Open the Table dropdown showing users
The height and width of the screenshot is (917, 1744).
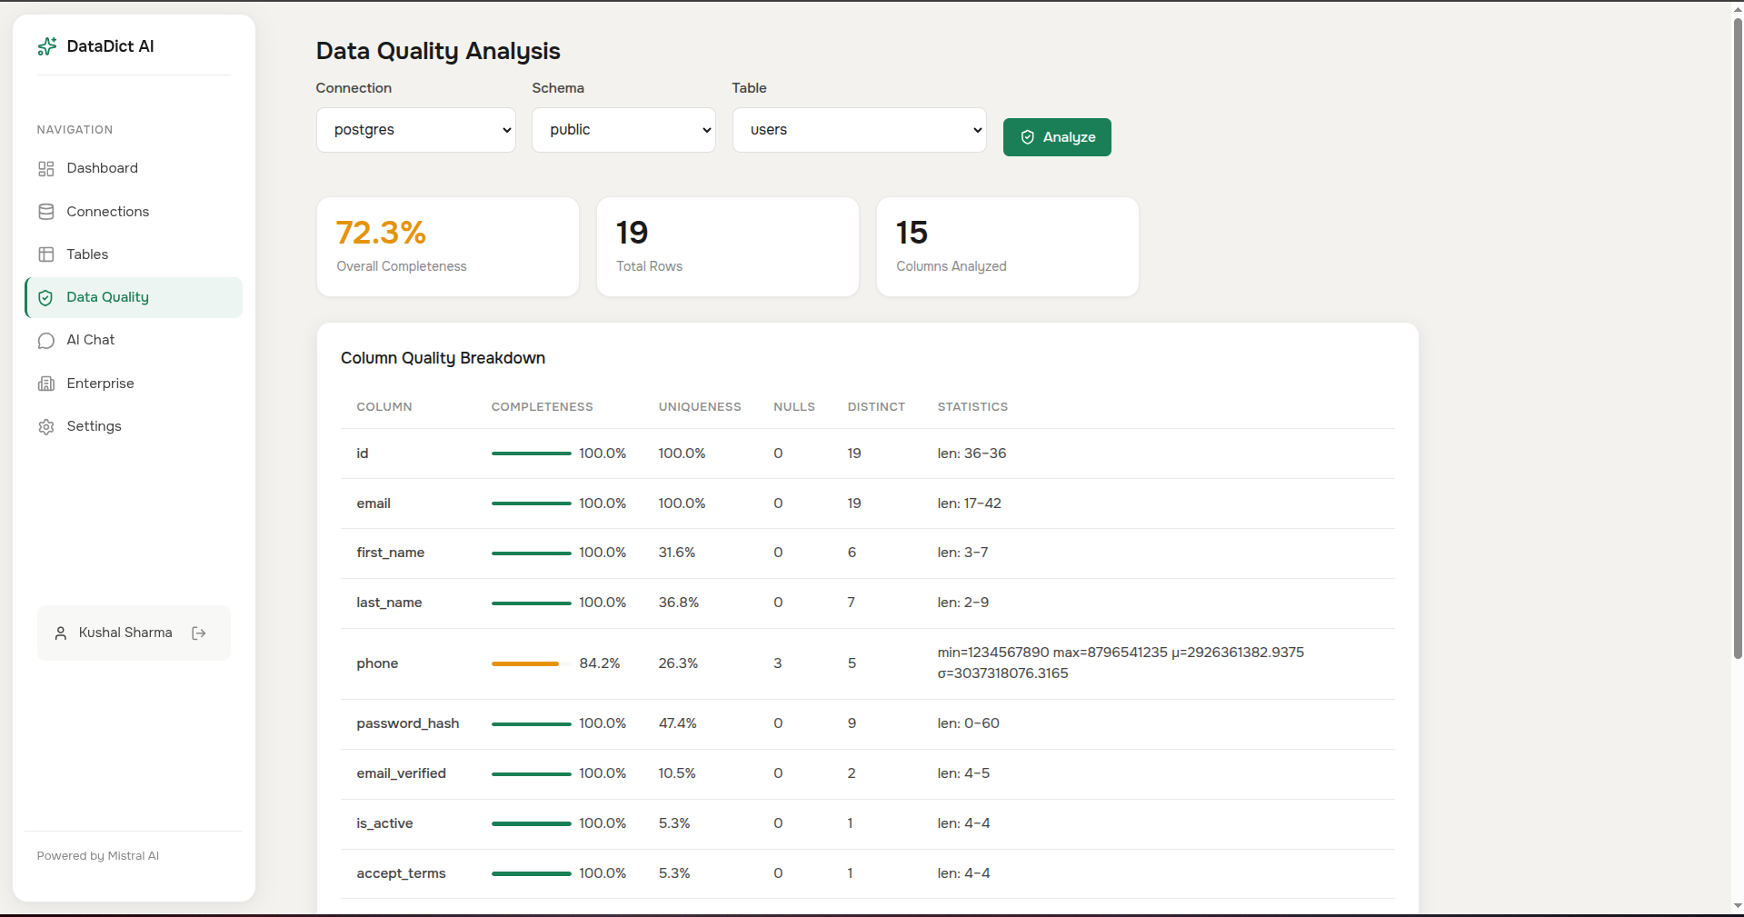(858, 130)
